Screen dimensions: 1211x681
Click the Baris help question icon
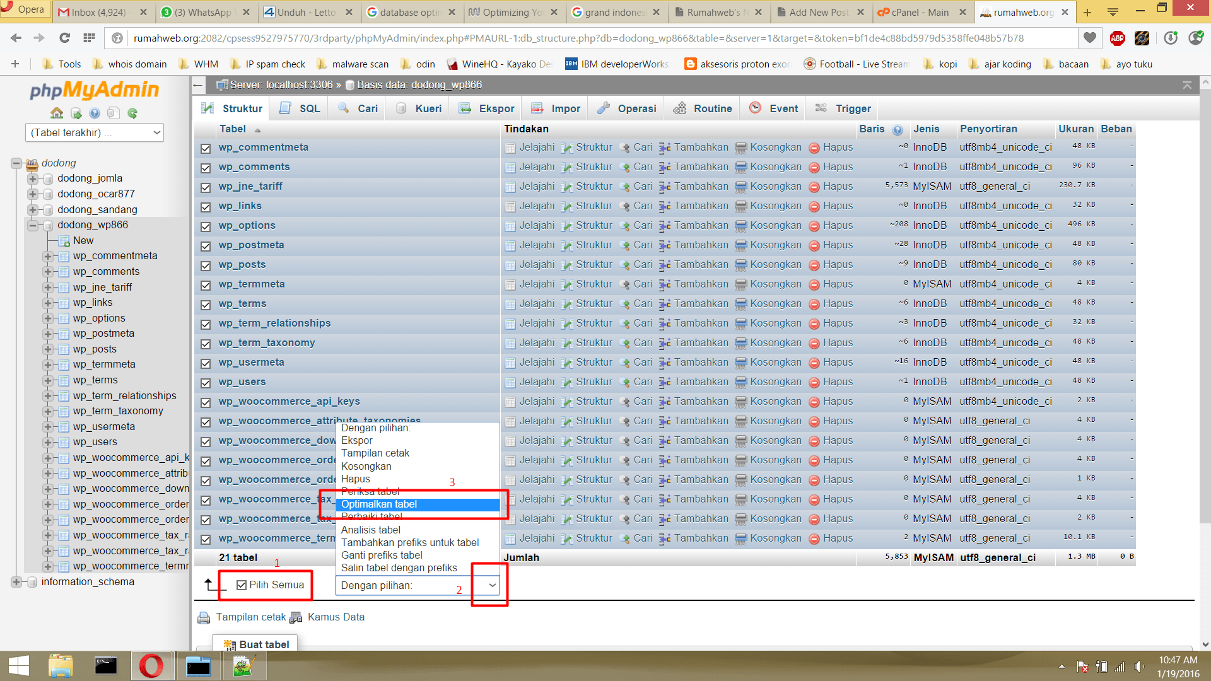[x=898, y=130]
